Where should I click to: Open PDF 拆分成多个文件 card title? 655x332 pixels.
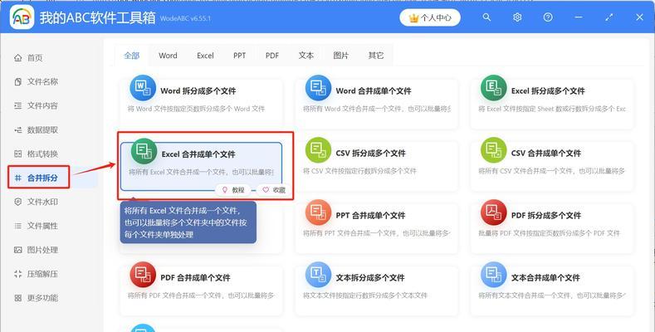point(546,216)
